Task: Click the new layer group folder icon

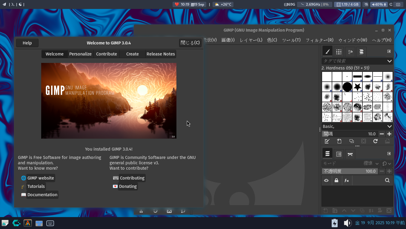Action: [x=335, y=211]
